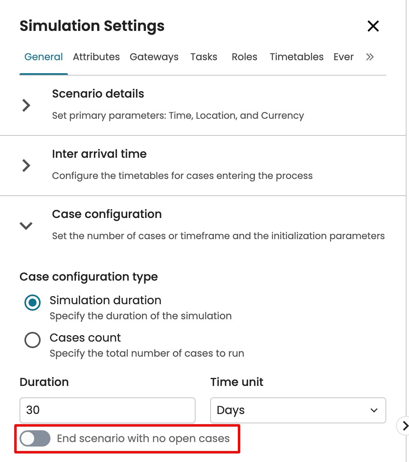Open the Time unit dropdown

click(298, 410)
